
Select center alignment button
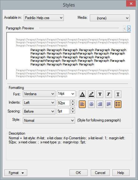coord(91,104)
